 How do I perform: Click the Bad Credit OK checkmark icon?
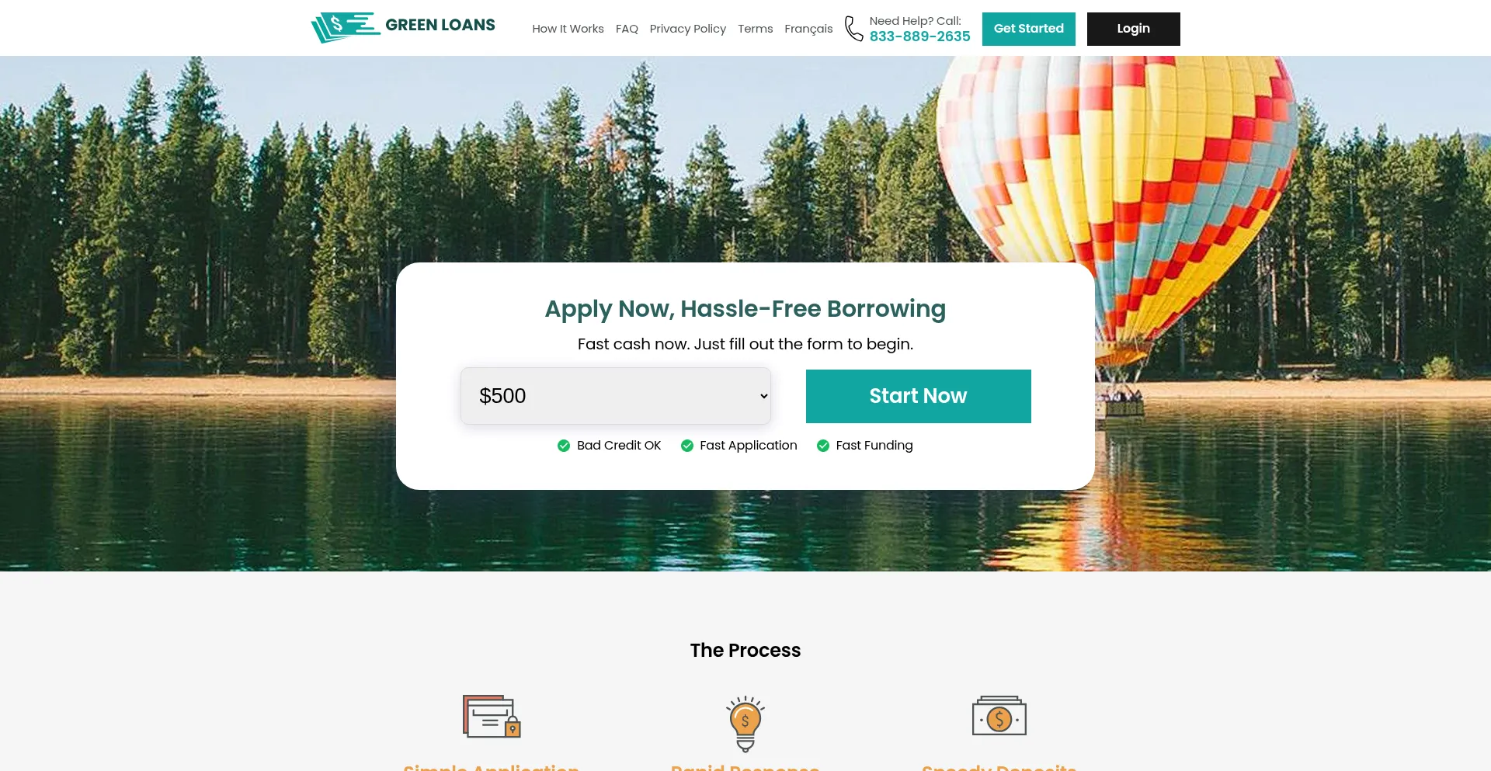564,446
